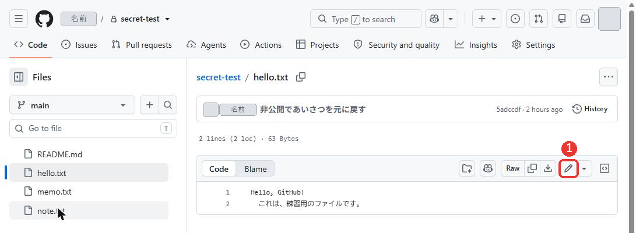Open the Projects tab

tap(318, 45)
